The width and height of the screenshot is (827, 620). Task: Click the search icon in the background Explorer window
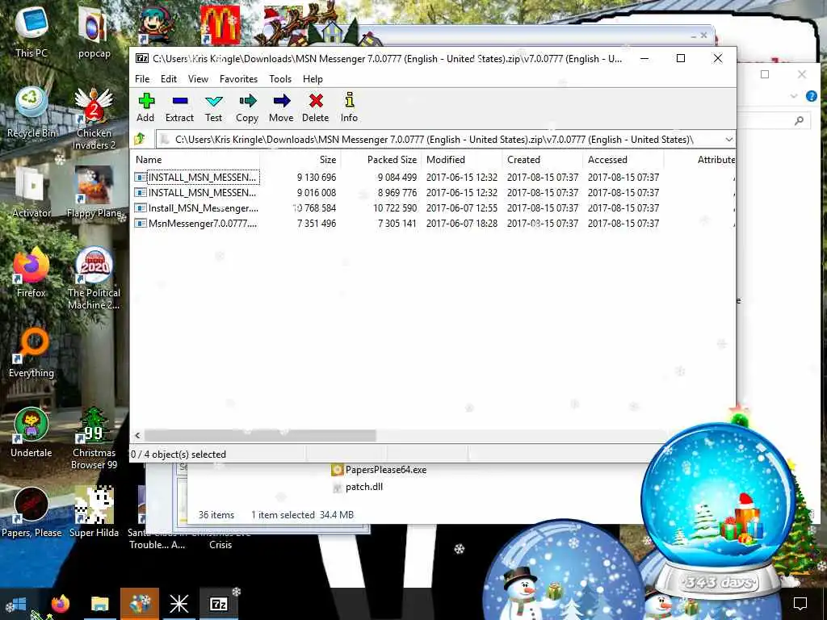pos(799,121)
